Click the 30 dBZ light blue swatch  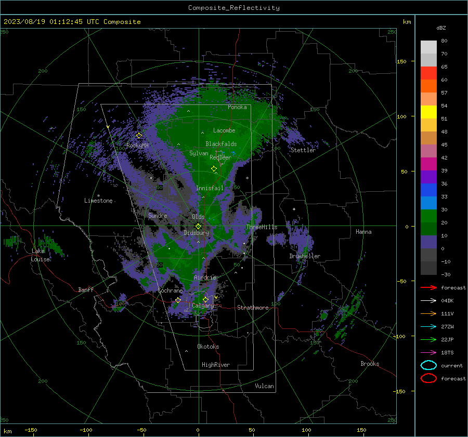(428, 203)
